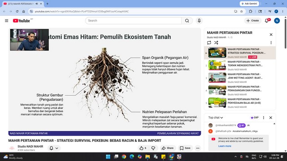Save video to a playlist

pyautogui.click(x=185, y=148)
